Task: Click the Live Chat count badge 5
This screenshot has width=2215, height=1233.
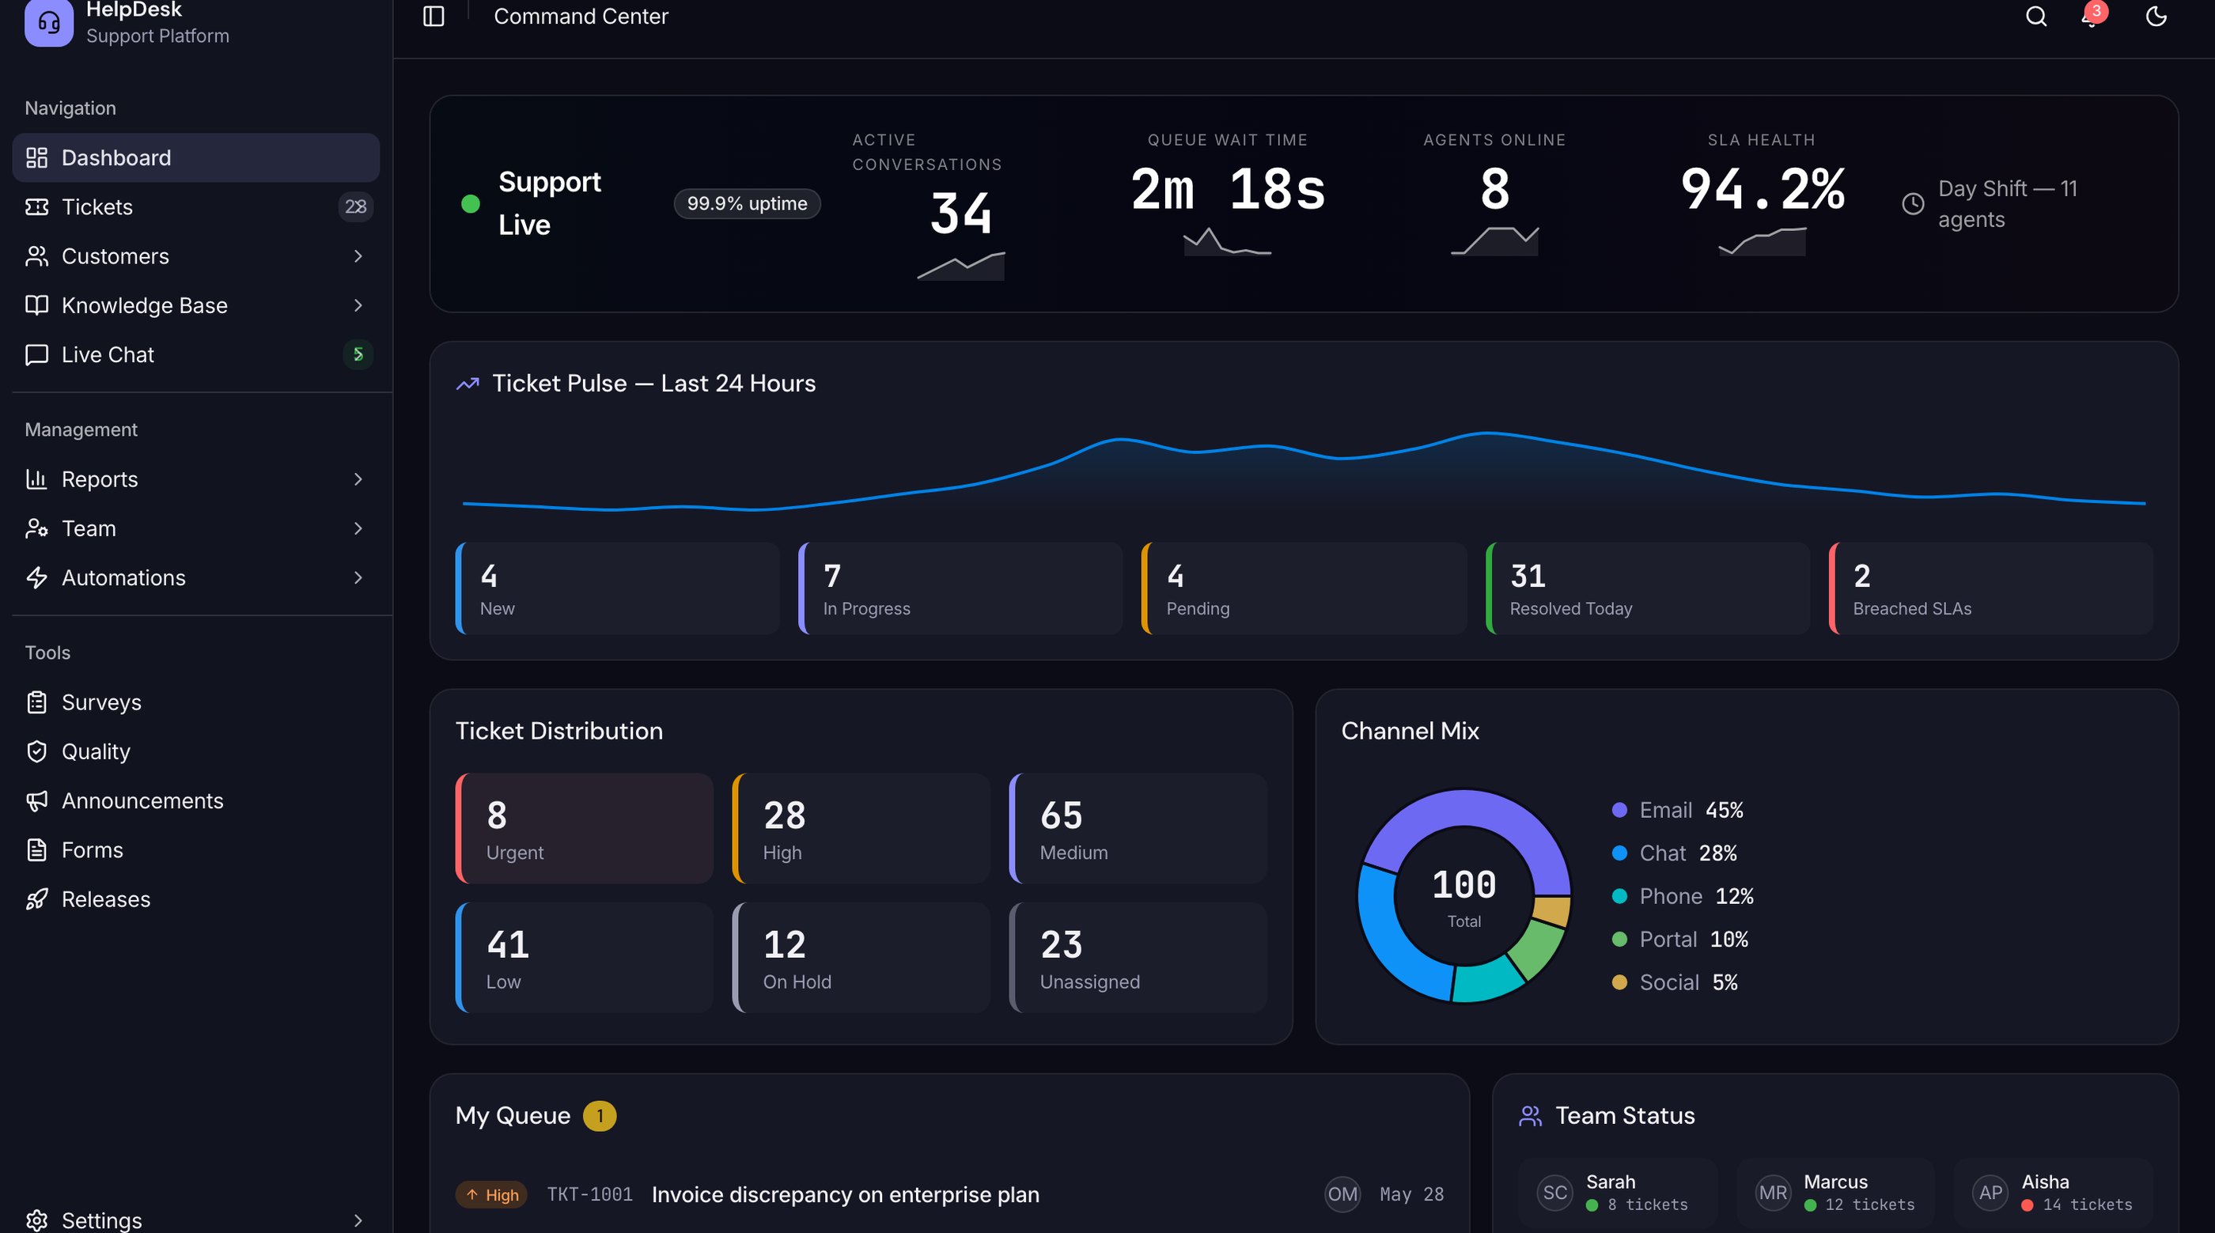Action: coord(358,354)
